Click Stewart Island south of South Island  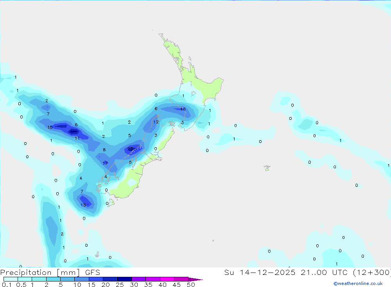111,202
